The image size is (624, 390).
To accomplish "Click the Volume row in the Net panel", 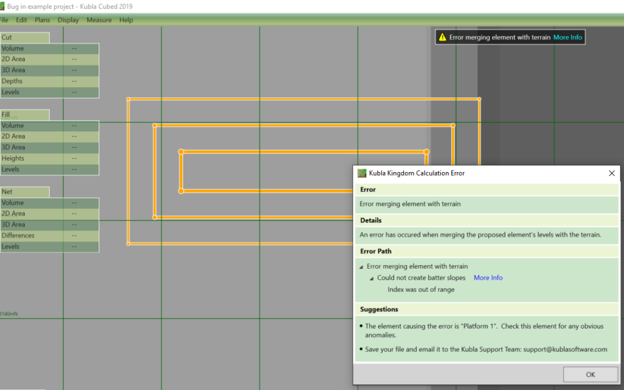I will (49, 203).
